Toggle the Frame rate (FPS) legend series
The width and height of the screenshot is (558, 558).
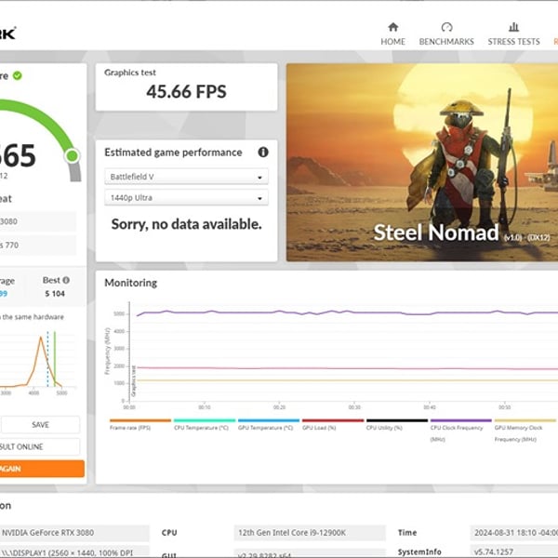pos(140,425)
